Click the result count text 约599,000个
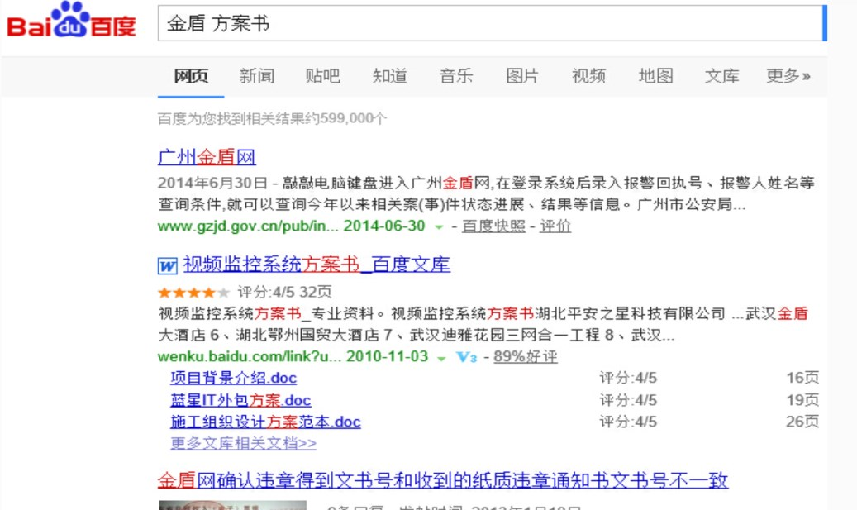Screen dimensions: 857x510 tap(346, 118)
